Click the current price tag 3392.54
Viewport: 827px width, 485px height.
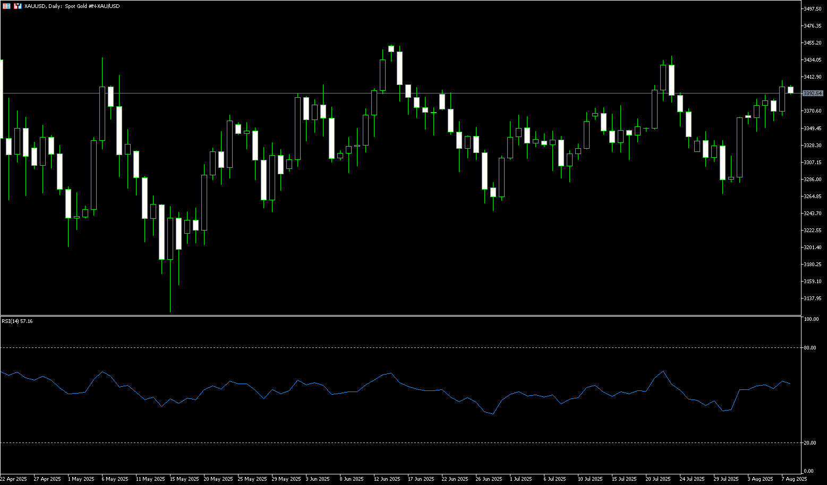click(x=813, y=93)
